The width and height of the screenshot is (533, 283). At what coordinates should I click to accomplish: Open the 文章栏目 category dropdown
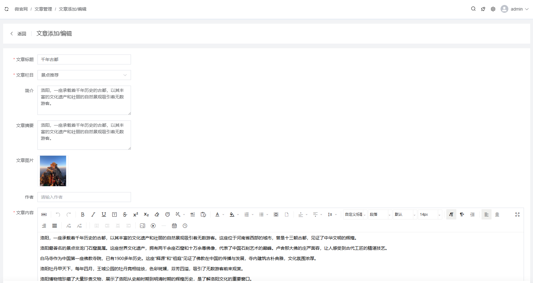pos(84,75)
